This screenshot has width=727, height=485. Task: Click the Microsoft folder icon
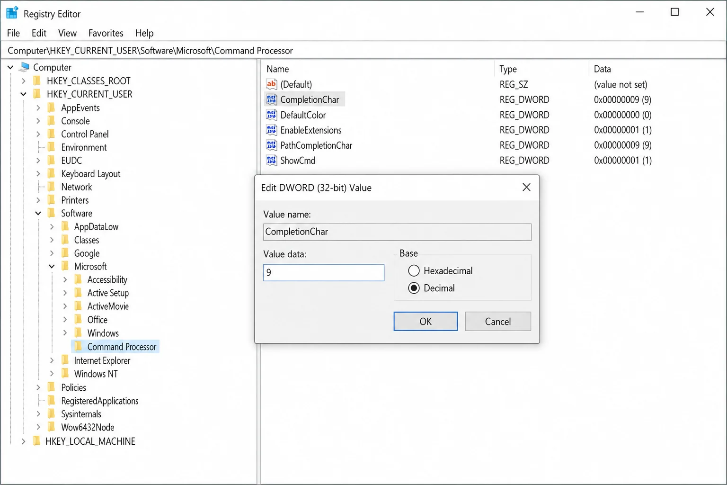click(65, 266)
